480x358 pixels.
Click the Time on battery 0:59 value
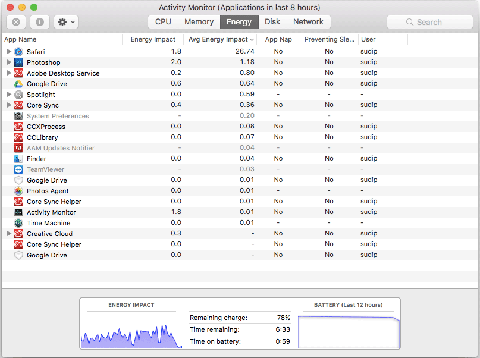tap(283, 341)
